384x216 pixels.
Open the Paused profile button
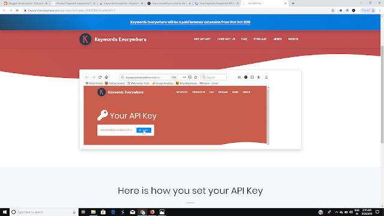pos(368,10)
